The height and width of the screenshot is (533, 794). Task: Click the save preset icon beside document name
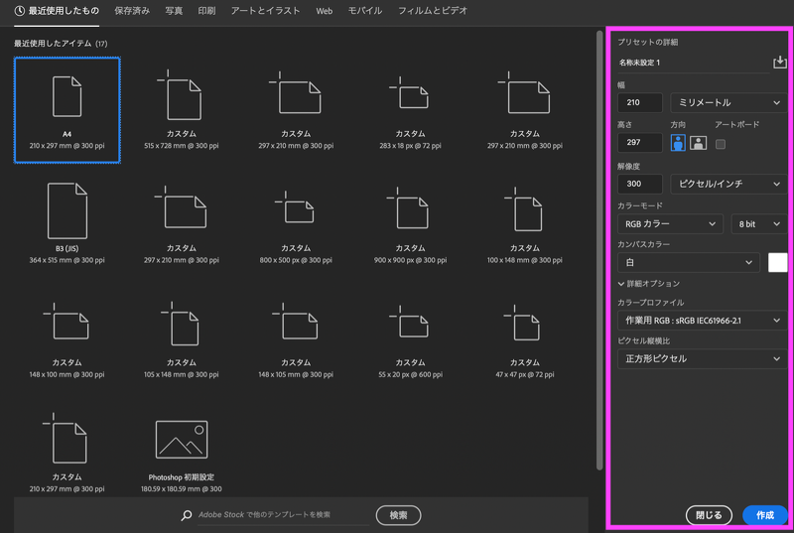click(x=779, y=63)
